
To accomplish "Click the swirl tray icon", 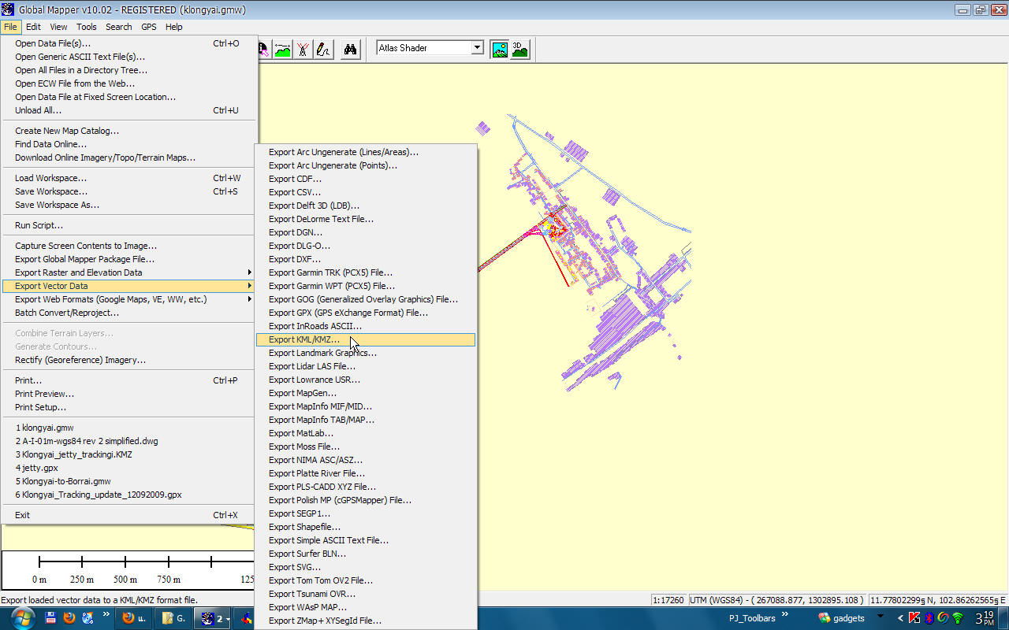I will (x=943, y=618).
